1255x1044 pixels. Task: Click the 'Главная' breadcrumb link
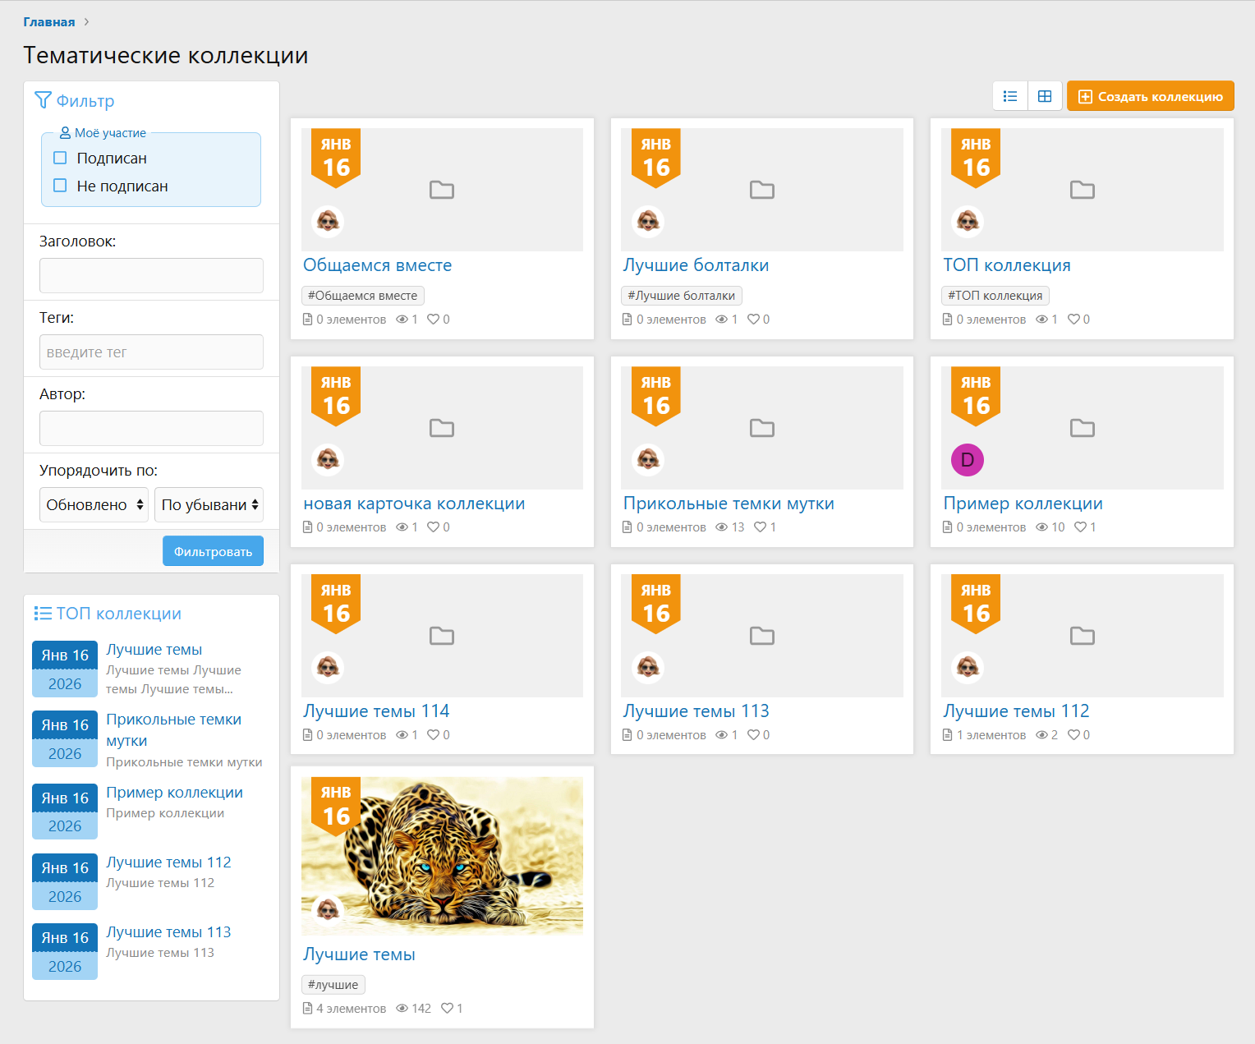[48, 22]
